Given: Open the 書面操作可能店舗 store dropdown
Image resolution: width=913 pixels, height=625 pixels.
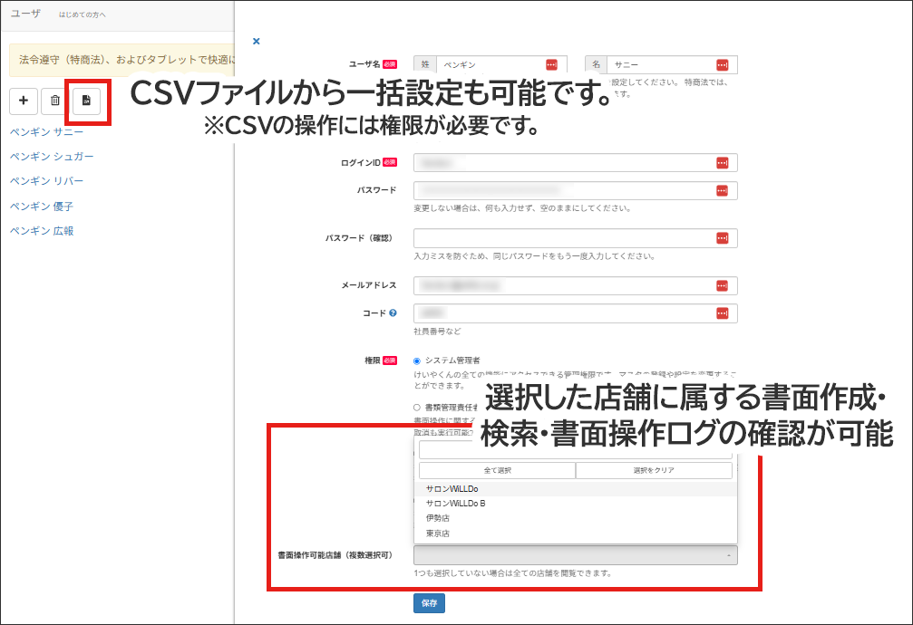Looking at the screenshot, I should [x=575, y=554].
